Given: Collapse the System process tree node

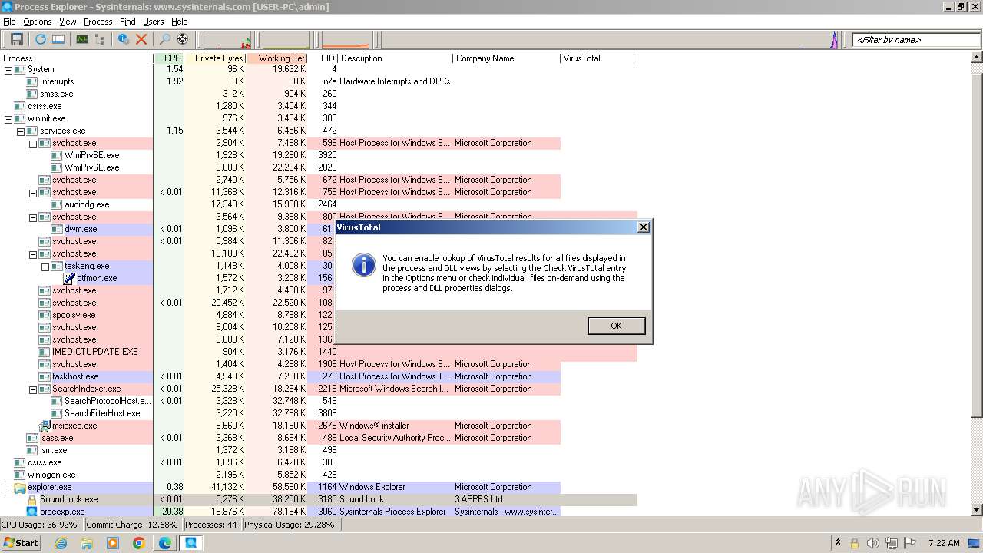Looking at the screenshot, I should 8,69.
